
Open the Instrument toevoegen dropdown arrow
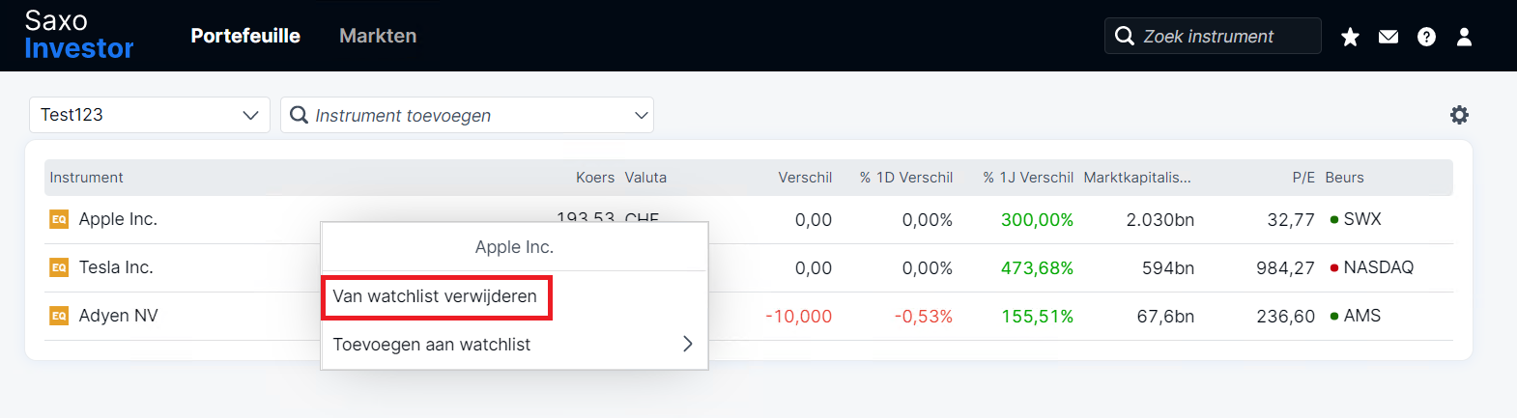[x=641, y=115]
